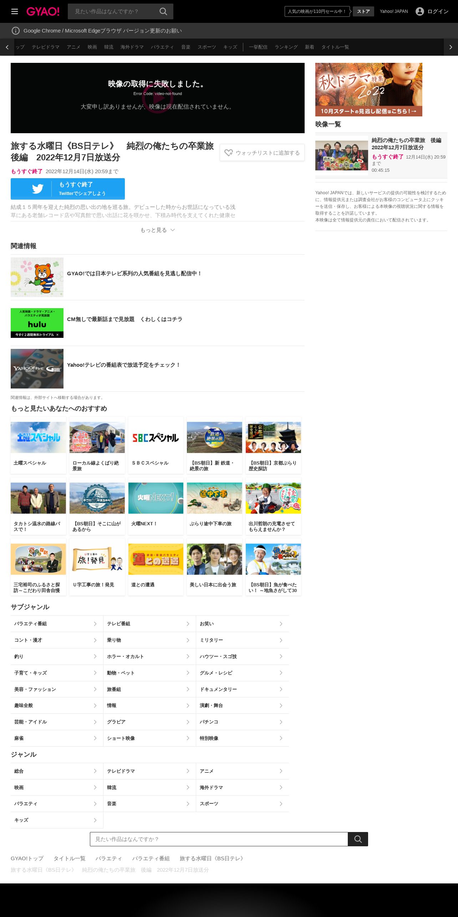Viewport: 458px width, 917px height.
Task: Open 道との遭遇 recommendation card
Action: (156, 567)
